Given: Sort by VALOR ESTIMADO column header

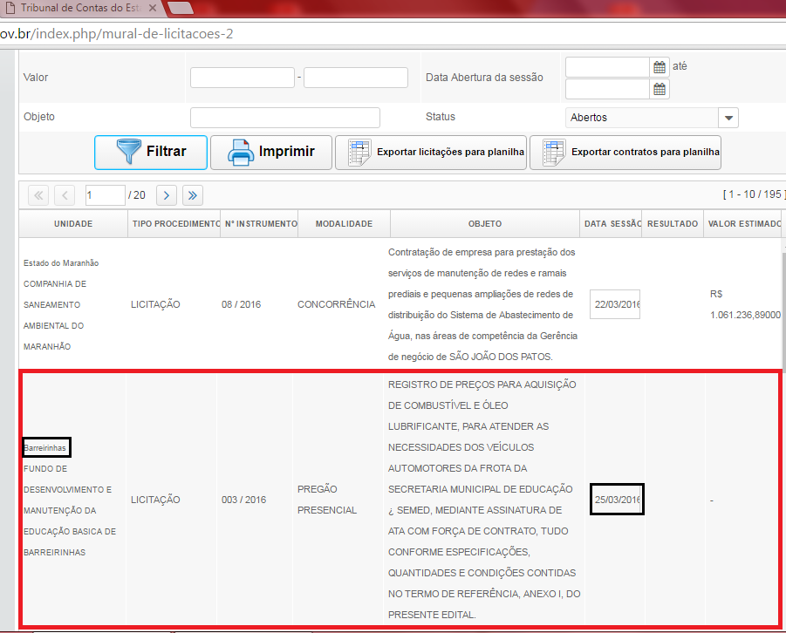Looking at the screenshot, I should pos(744,224).
